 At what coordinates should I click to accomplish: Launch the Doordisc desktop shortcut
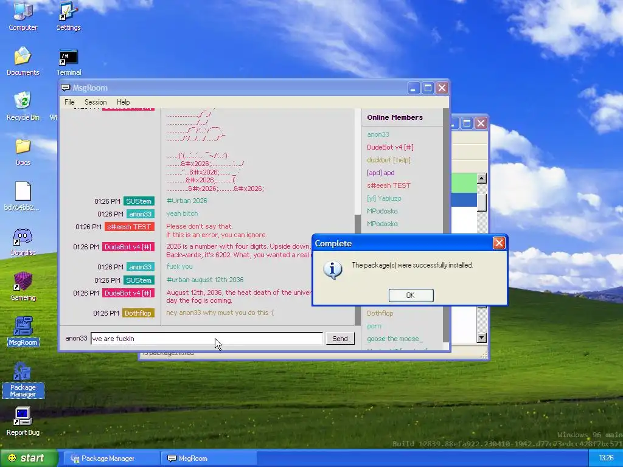[23, 241]
